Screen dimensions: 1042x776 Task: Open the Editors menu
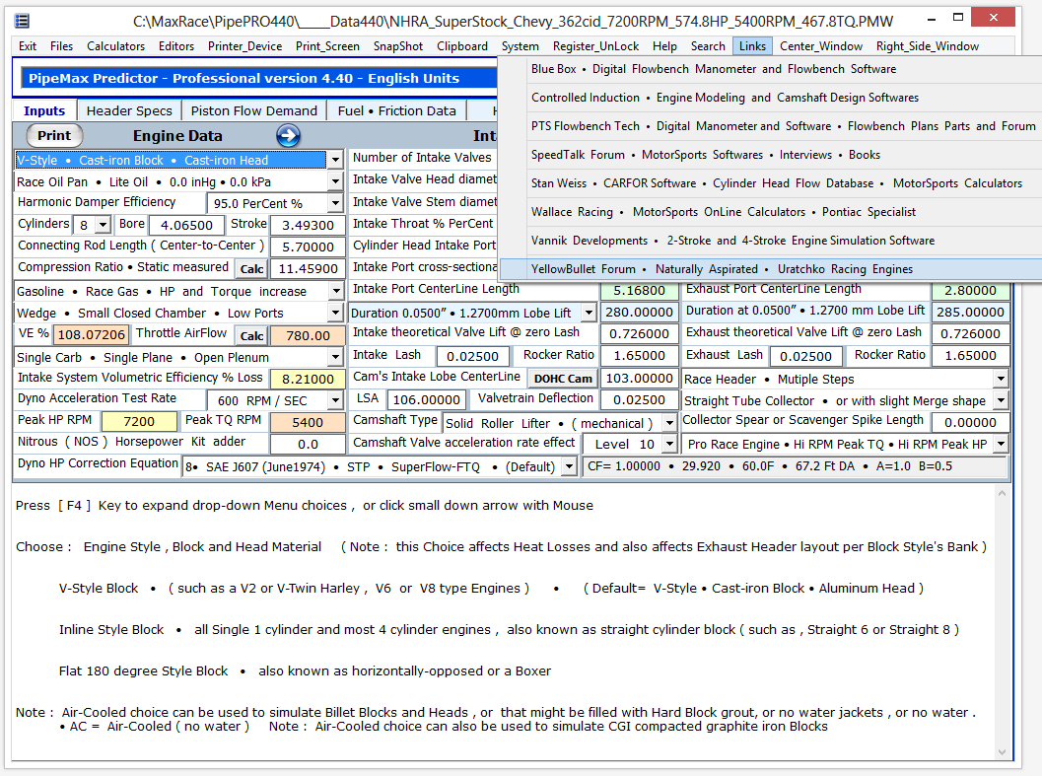click(176, 46)
